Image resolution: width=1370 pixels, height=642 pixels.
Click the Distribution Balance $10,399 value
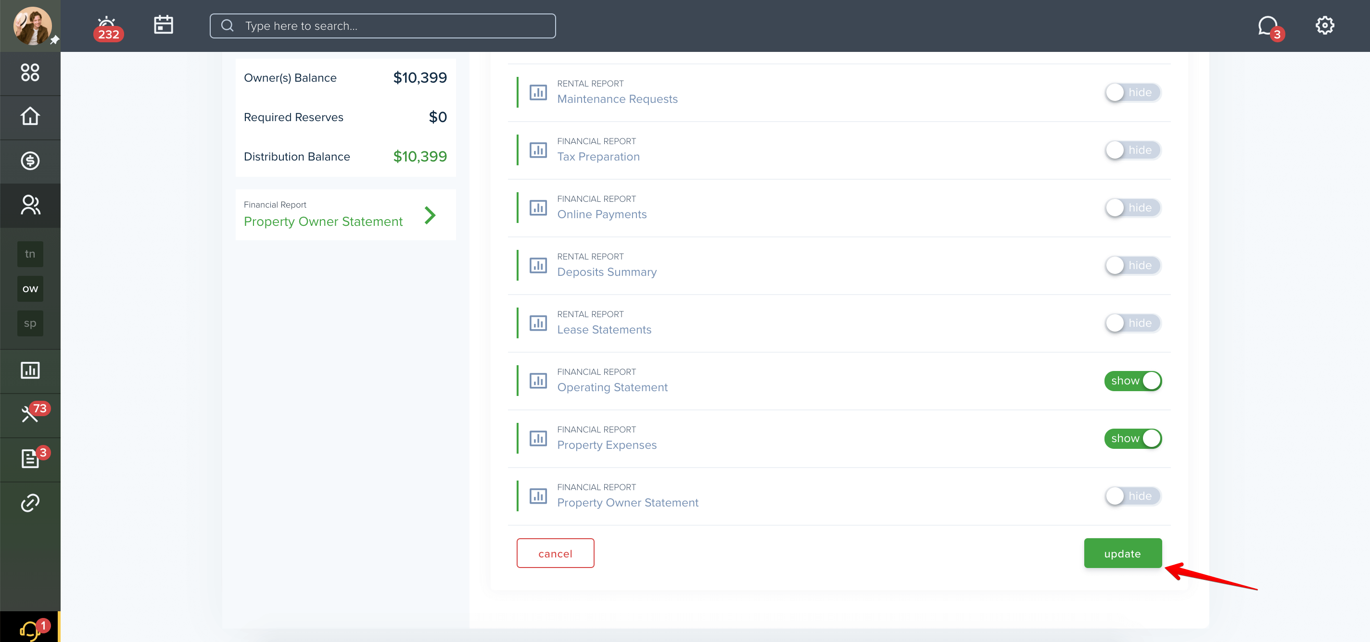(419, 156)
